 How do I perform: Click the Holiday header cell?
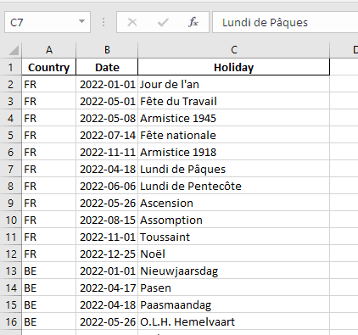(234, 67)
